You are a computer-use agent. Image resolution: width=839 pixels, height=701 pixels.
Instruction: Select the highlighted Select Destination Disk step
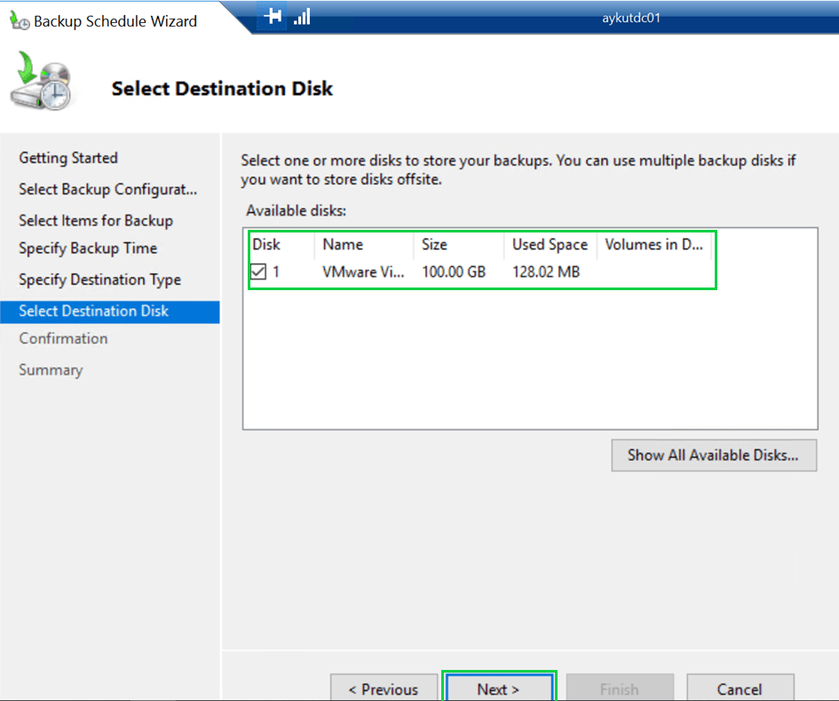[93, 311]
